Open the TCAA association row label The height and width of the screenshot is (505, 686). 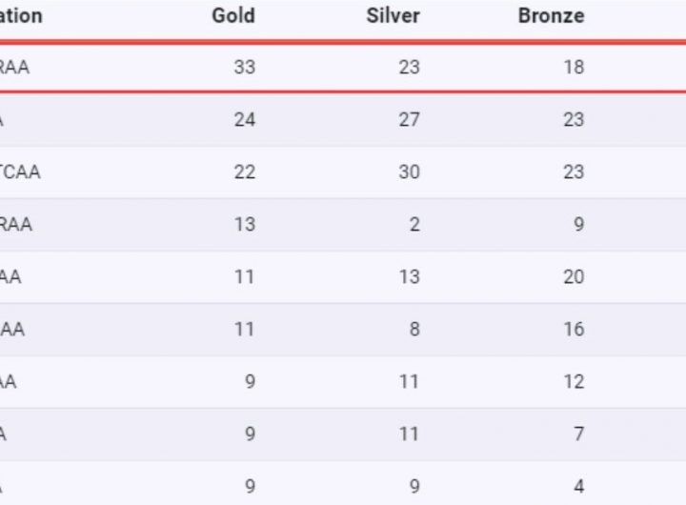pos(20,172)
